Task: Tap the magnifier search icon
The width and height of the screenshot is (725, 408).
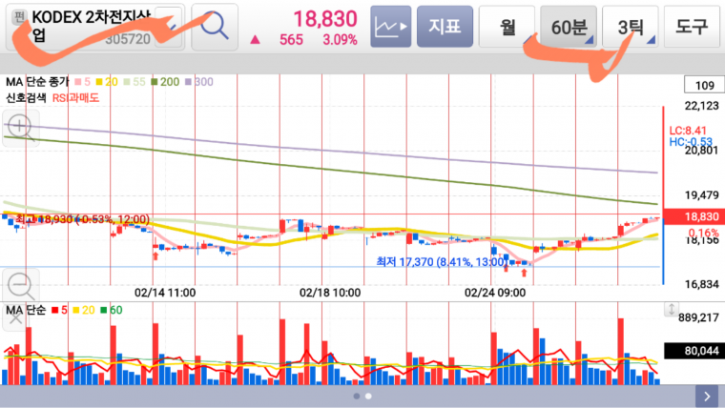Action: [x=215, y=27]
